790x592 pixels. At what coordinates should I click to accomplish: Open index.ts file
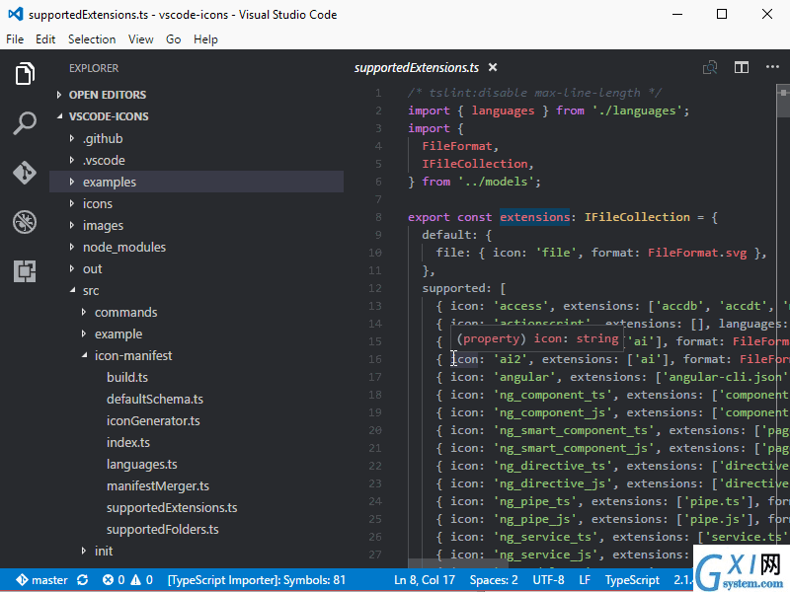click(x=128, y=442)
